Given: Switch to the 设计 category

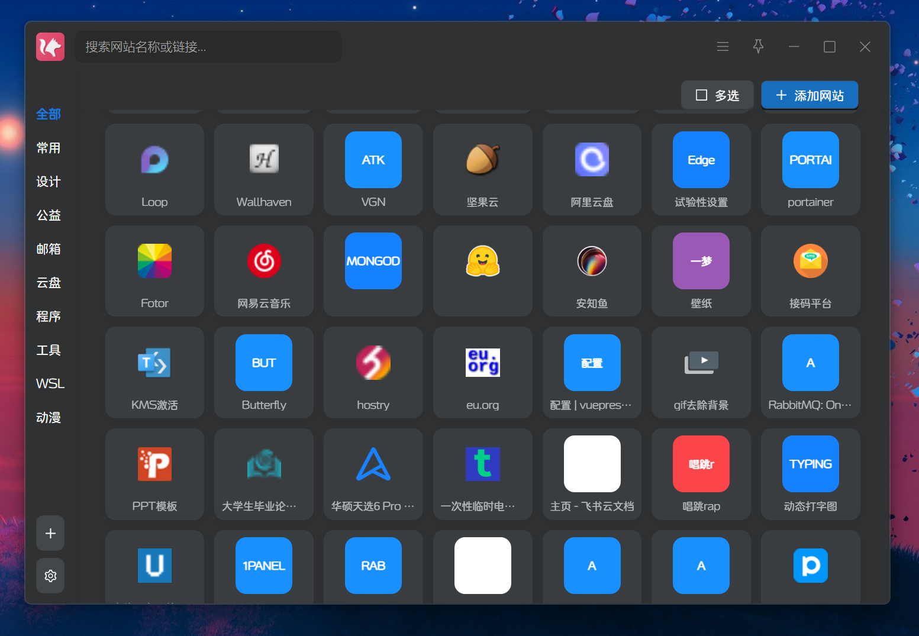Looking at the screenshot, I should click(49, 182).
